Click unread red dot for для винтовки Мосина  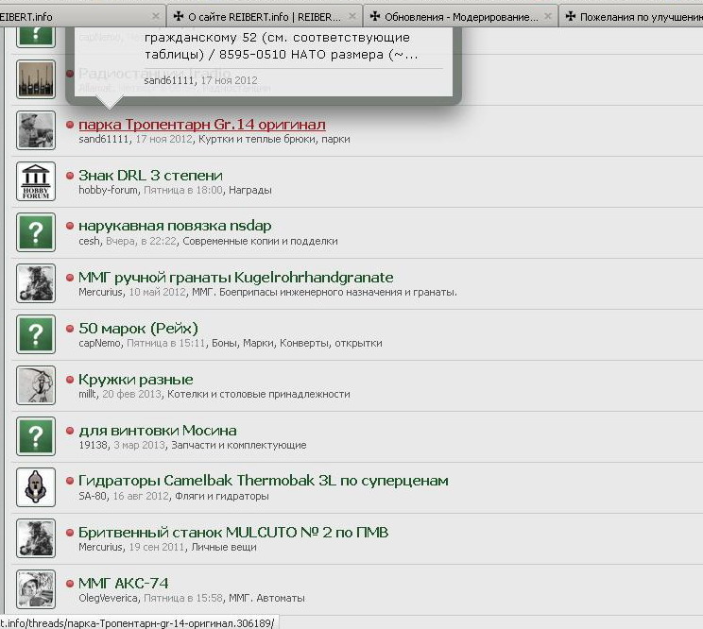[x=70, y=431]
